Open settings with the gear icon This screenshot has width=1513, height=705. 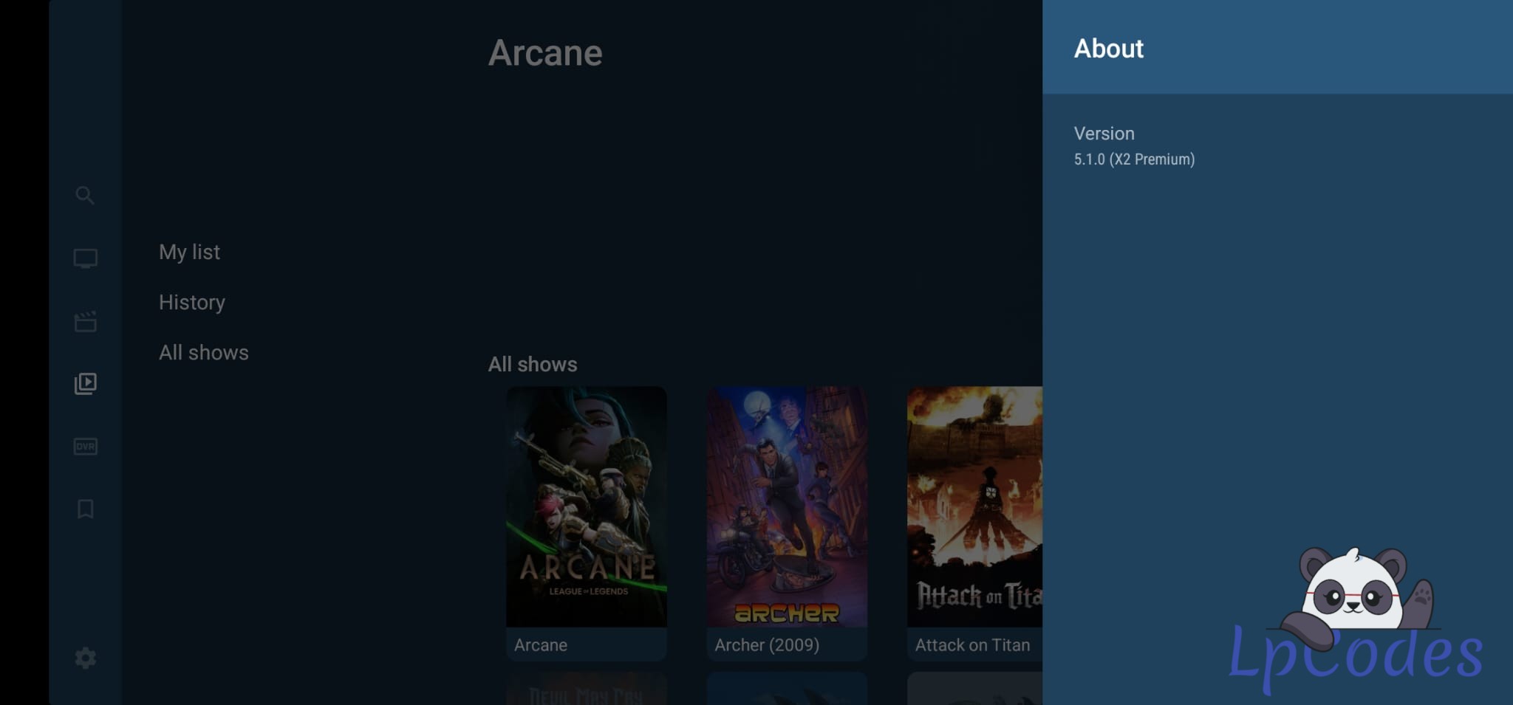point(85,658)
